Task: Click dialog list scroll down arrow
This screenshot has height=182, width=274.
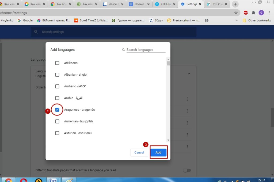Action: pyautogui.click(x=168, y=140)
